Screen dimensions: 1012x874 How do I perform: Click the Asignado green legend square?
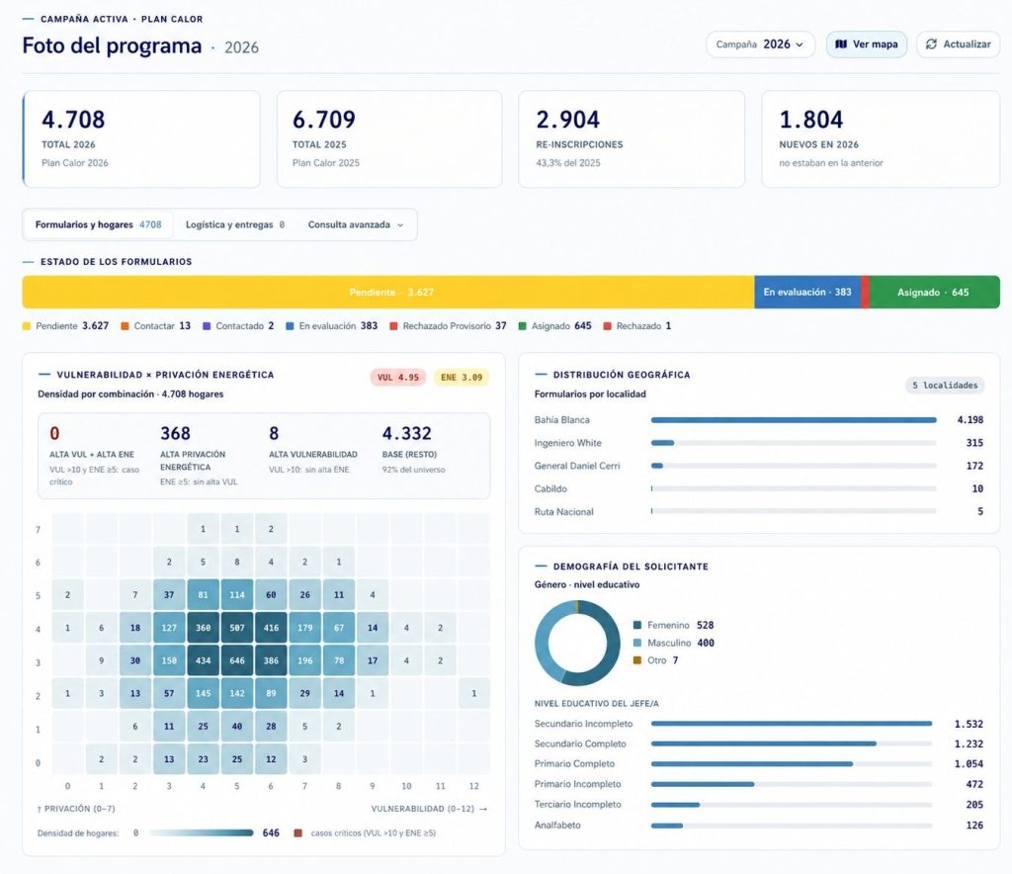coord(522,326)
